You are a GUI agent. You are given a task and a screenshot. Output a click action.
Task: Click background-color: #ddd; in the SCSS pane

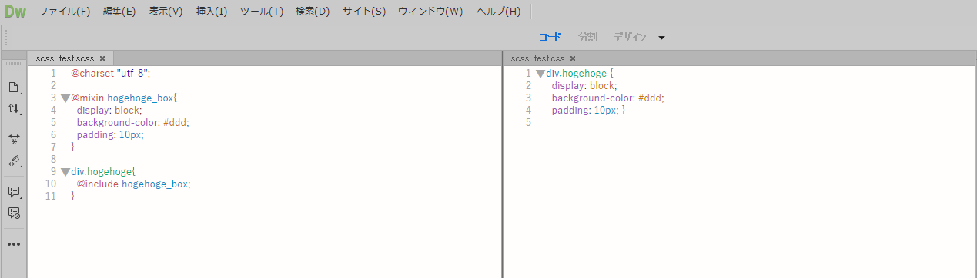click(x=132, y=122)
